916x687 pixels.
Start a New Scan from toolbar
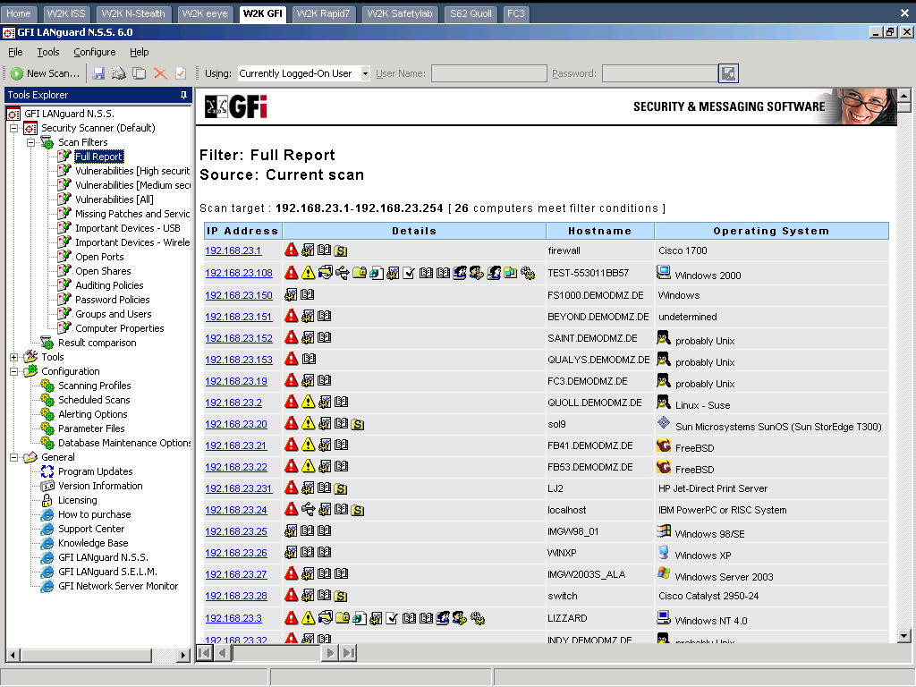point(45,73)
